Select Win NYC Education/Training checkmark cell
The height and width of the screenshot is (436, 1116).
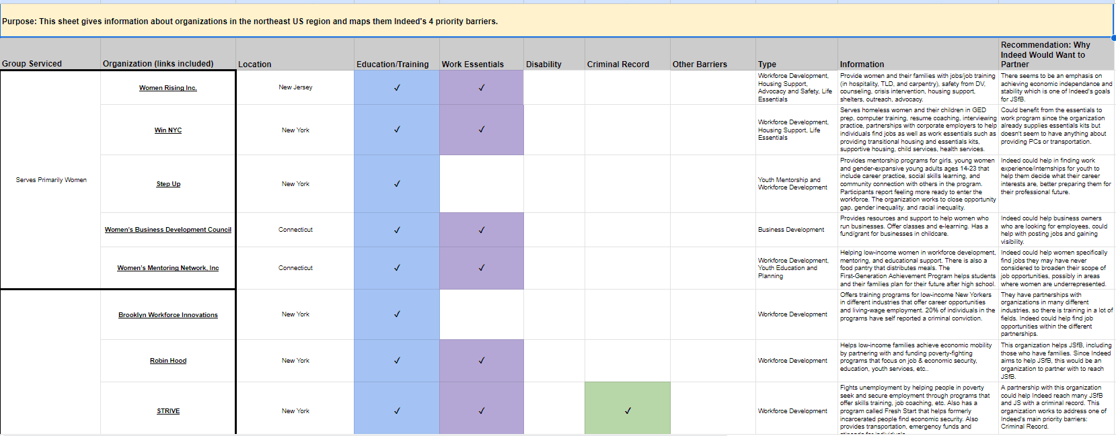point(397,130)
